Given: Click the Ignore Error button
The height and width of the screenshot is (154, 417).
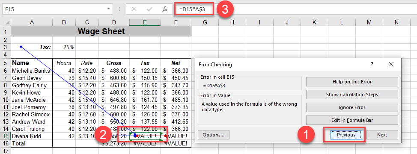Looking at the screenshot, I should click(x=352, y=107).
